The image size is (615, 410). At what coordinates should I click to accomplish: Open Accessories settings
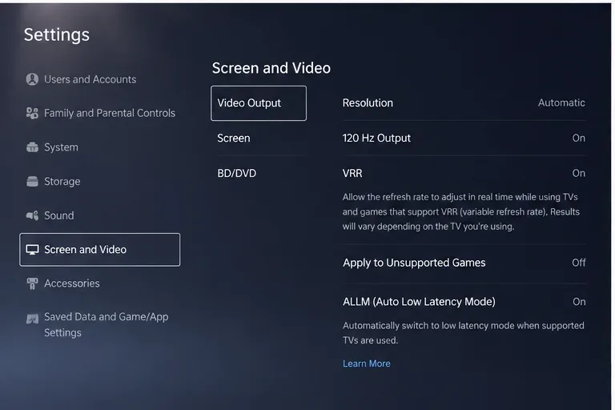coord(72,283)
